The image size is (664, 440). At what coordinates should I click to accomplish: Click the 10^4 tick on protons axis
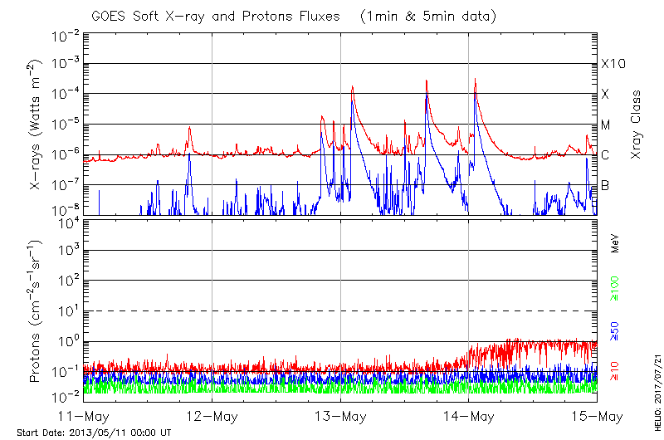[x=66, y=220]
